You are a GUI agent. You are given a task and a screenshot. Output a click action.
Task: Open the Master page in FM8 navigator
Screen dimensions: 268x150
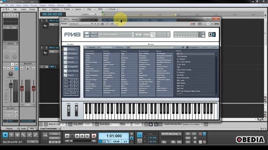(x=71, y=58)
